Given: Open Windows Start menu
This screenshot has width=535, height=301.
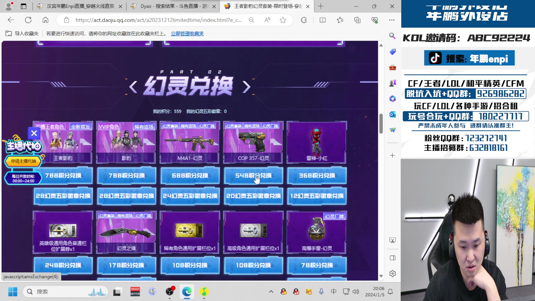Looking at the screenshot, I should [13, 292].
